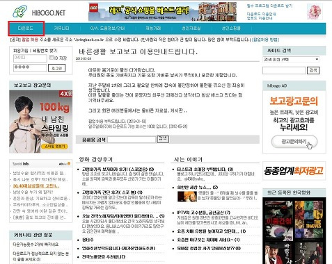
Task: Click the movie poster with man in red robe
Action: click(278, 253)
